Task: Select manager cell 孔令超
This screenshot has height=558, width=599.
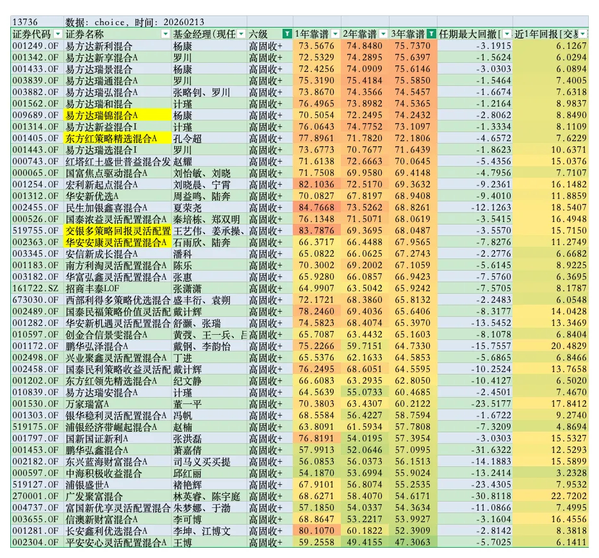Action: pos(209,139)
